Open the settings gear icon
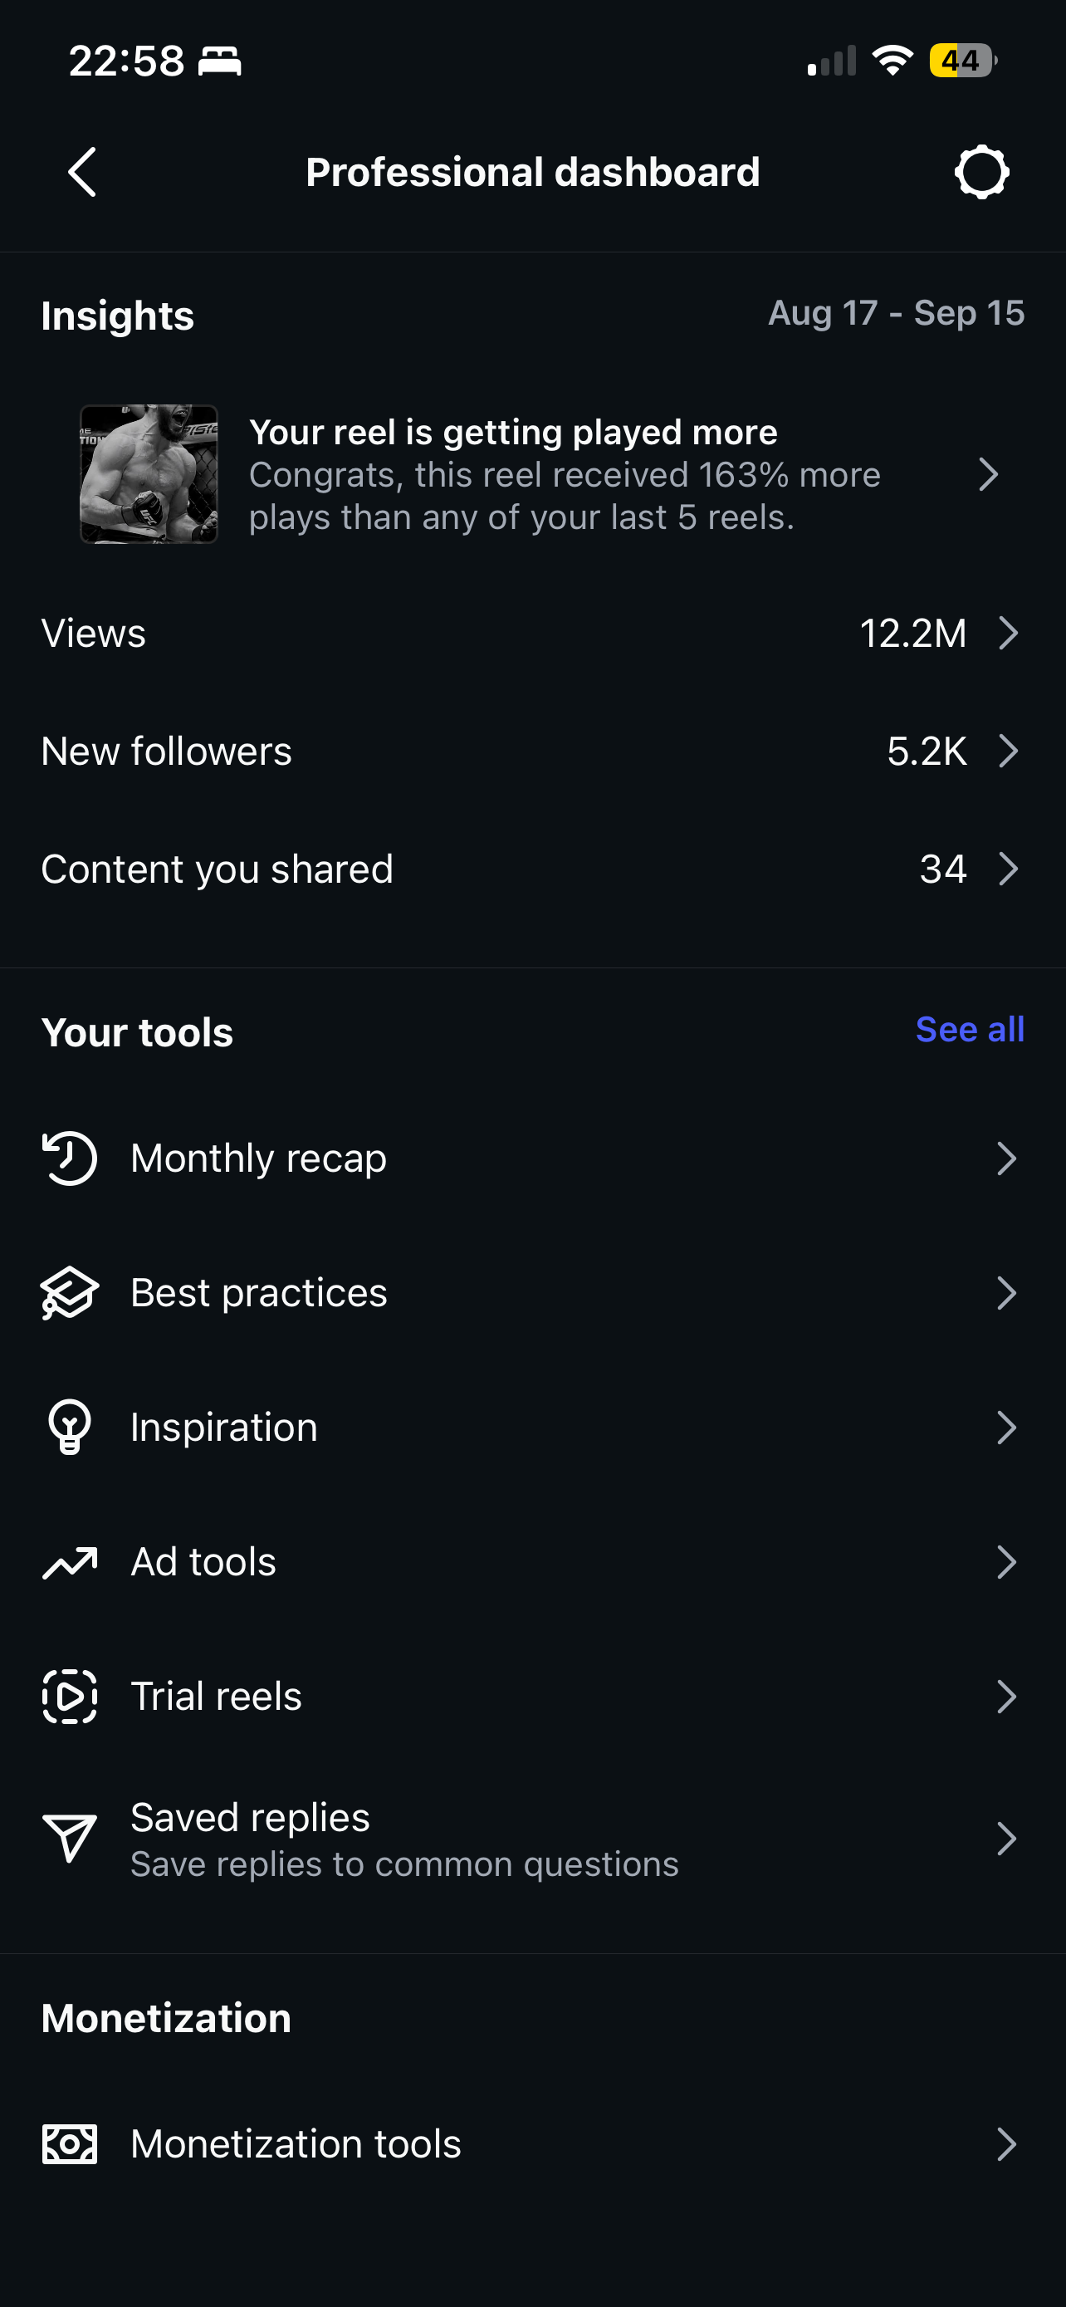Image resolution: width=1066 pixels, height=2307 pixels. click(981, 172)
